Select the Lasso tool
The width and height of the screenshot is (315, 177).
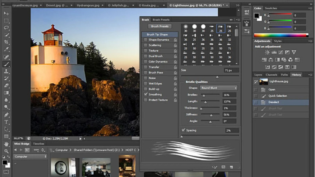6,28
